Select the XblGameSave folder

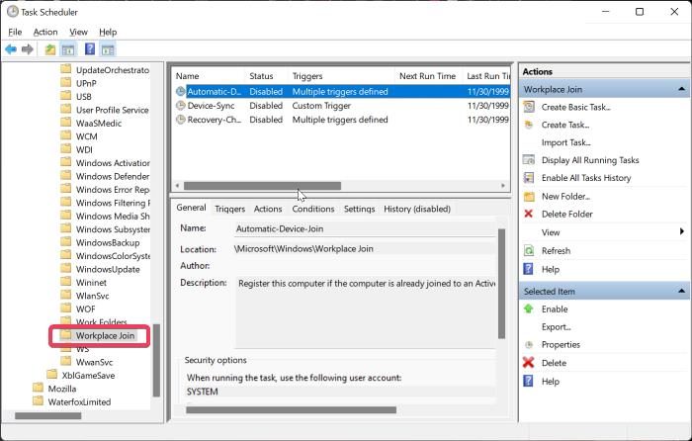click(x=88, y=375)
